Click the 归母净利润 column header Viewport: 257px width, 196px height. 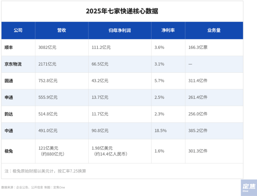[x=120, y=31]
